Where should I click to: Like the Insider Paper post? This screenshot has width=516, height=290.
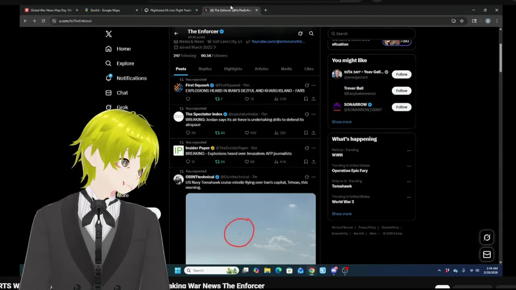(x=250, y=162)
